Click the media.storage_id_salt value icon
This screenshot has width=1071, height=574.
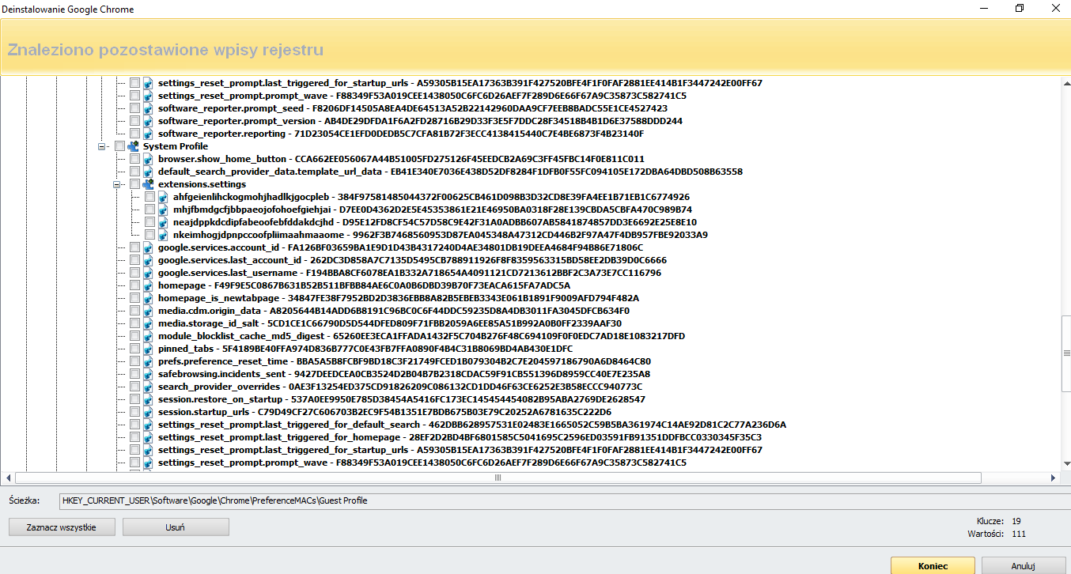(x=148, y=323)
